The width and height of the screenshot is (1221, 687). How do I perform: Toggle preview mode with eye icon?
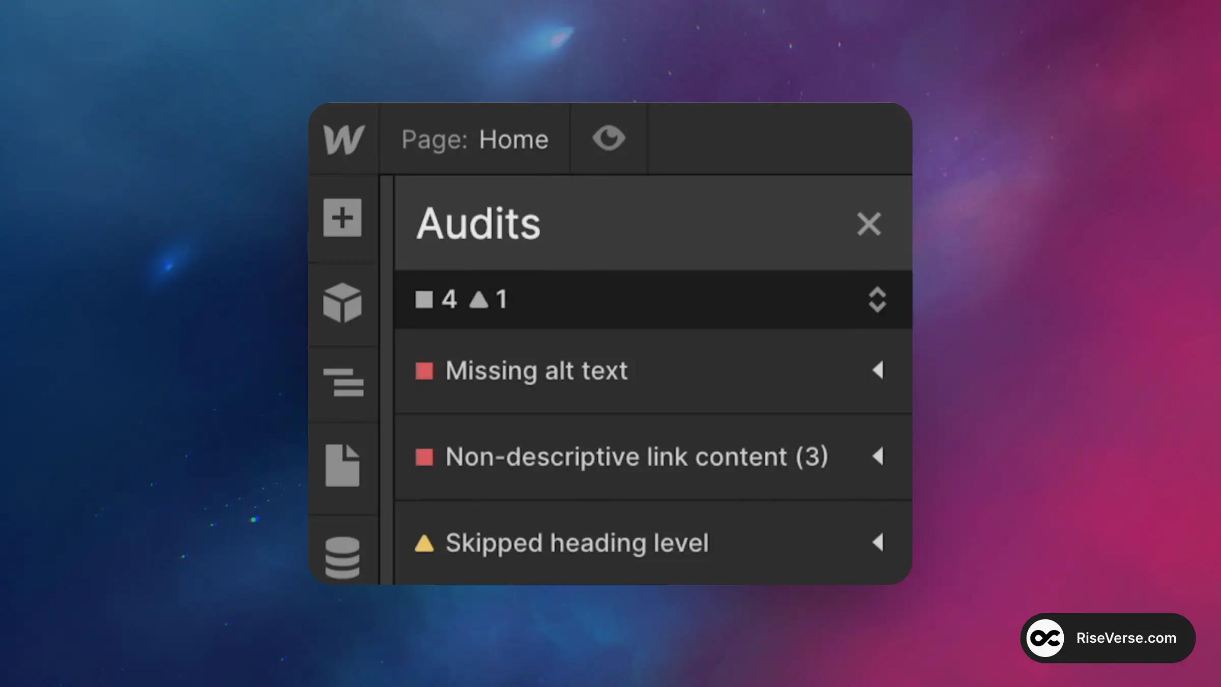[608, 138]
